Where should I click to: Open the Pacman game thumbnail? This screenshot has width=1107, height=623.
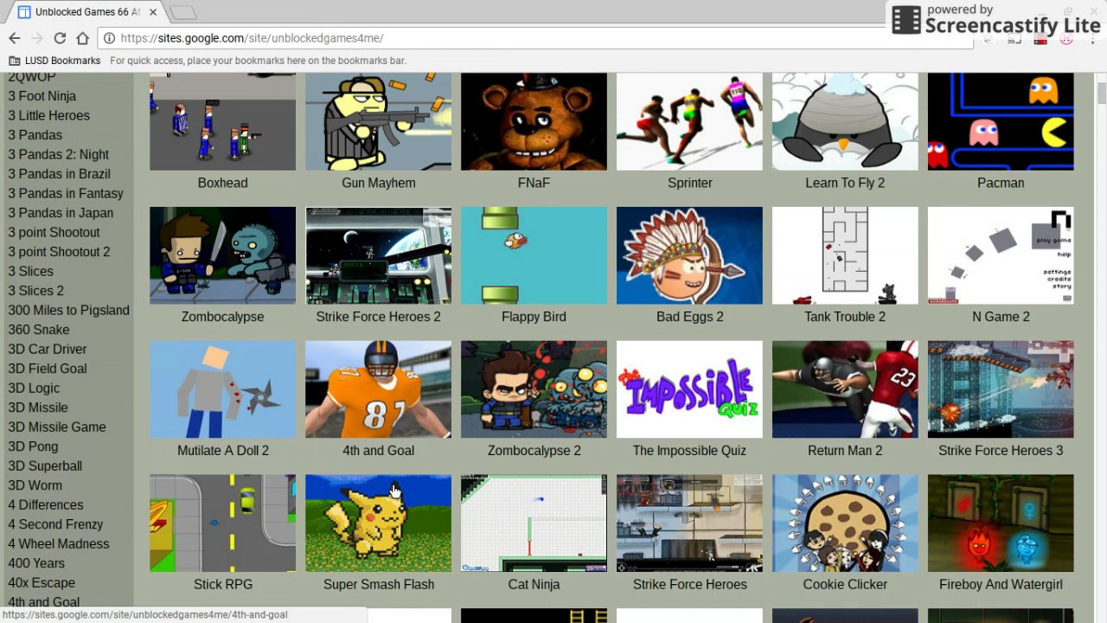(x=1001, y=121)
